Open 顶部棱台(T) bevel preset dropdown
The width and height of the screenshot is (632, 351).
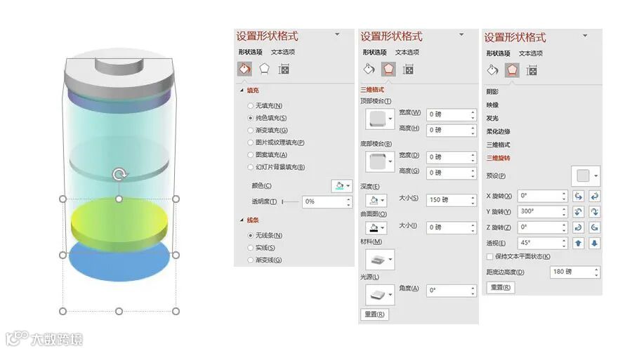click(380, 119)
